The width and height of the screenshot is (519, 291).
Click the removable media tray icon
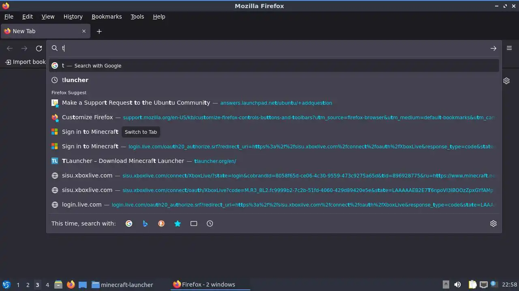coord(446,285)
